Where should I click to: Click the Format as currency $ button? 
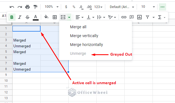tap(66, 7)
